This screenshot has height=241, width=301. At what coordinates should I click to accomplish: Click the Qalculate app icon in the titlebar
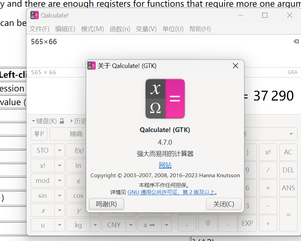tap(34, 15)
